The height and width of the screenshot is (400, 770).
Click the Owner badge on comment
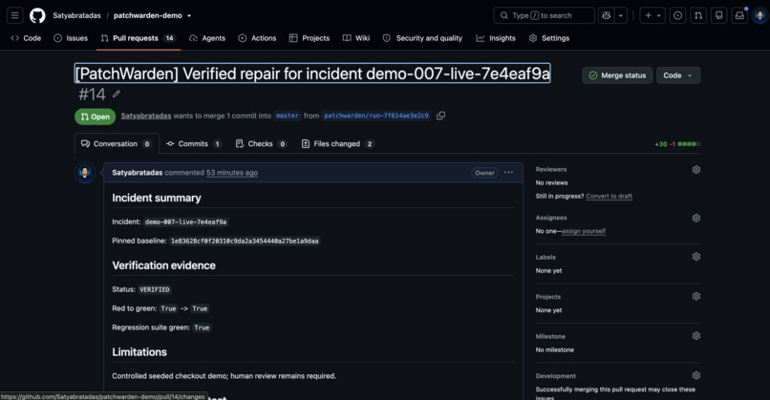click(x=484, y=173)
